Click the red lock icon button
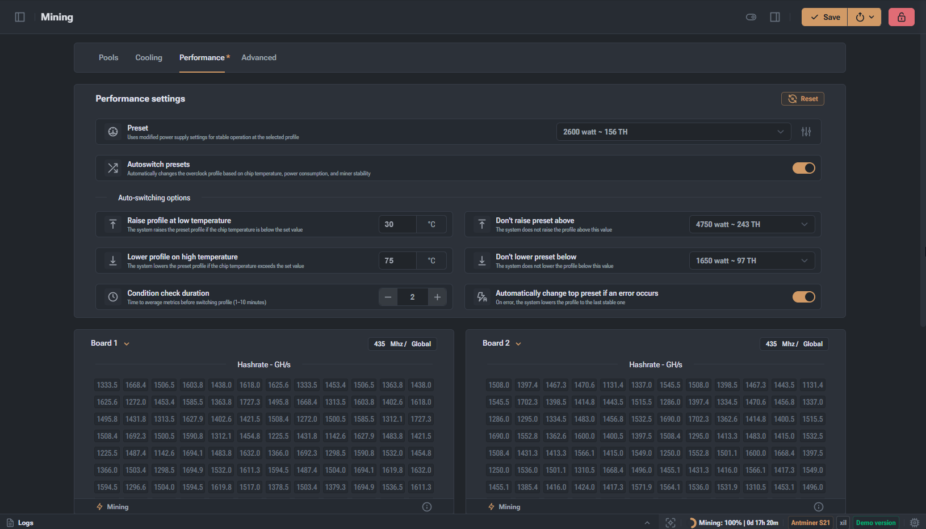 click(x=902, y=17)
